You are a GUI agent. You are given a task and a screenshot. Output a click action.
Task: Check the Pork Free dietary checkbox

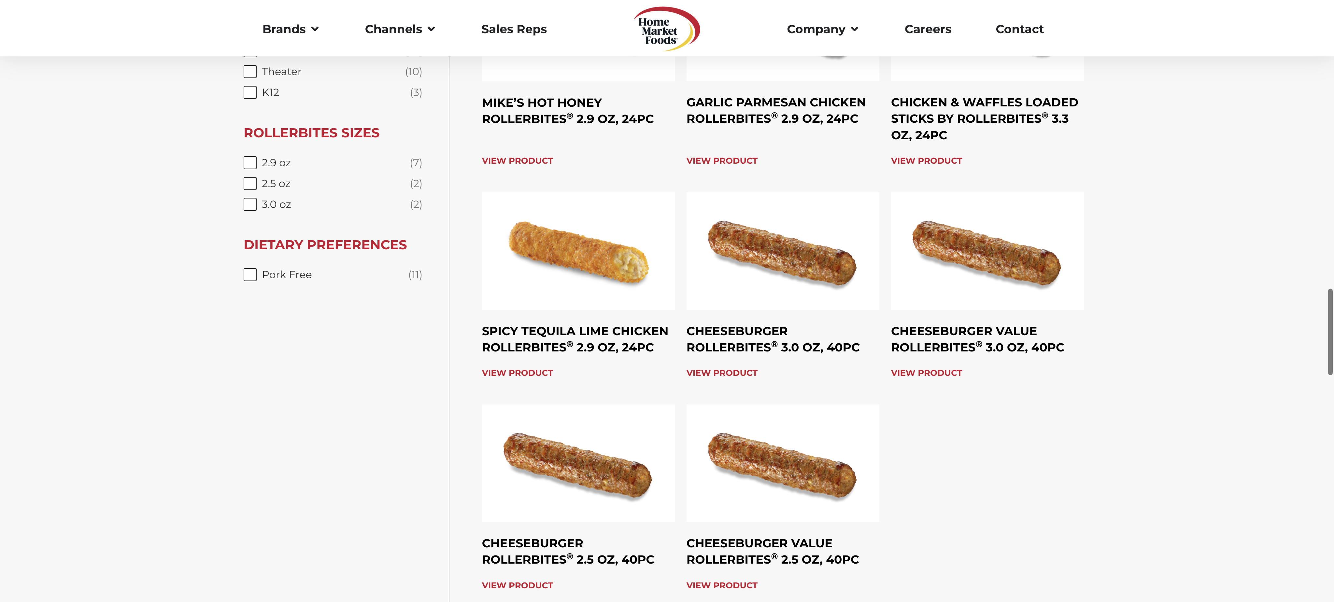click(x=250, y=275)
